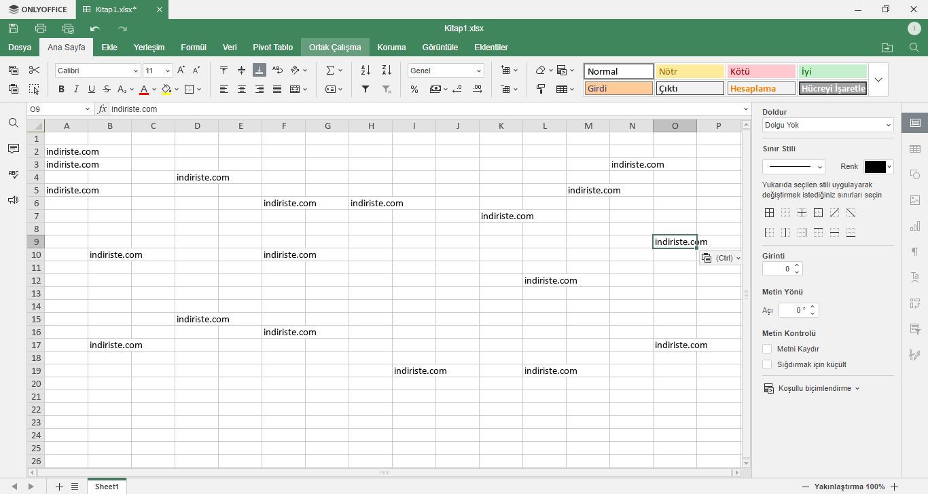Viewport: 928px width, 494px height.
Task: Align text to middle vertically
Action: [242, 71]
